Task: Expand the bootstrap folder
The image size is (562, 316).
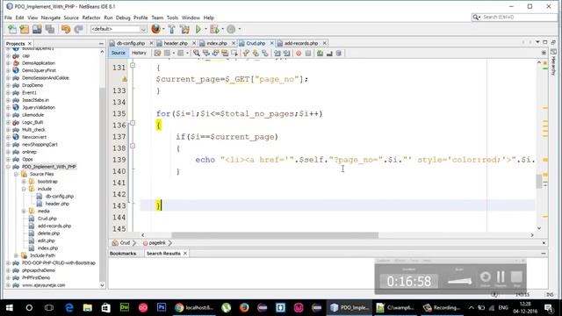Action: click(24, 182)
